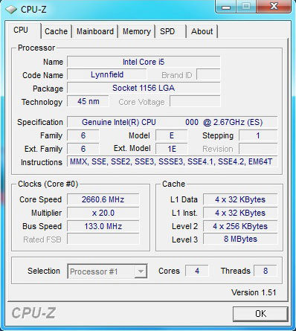This screenshot has height=331, width=296.
Task: Click the Core Speed value 2660.6 MHz
Action: coord(103,199)
